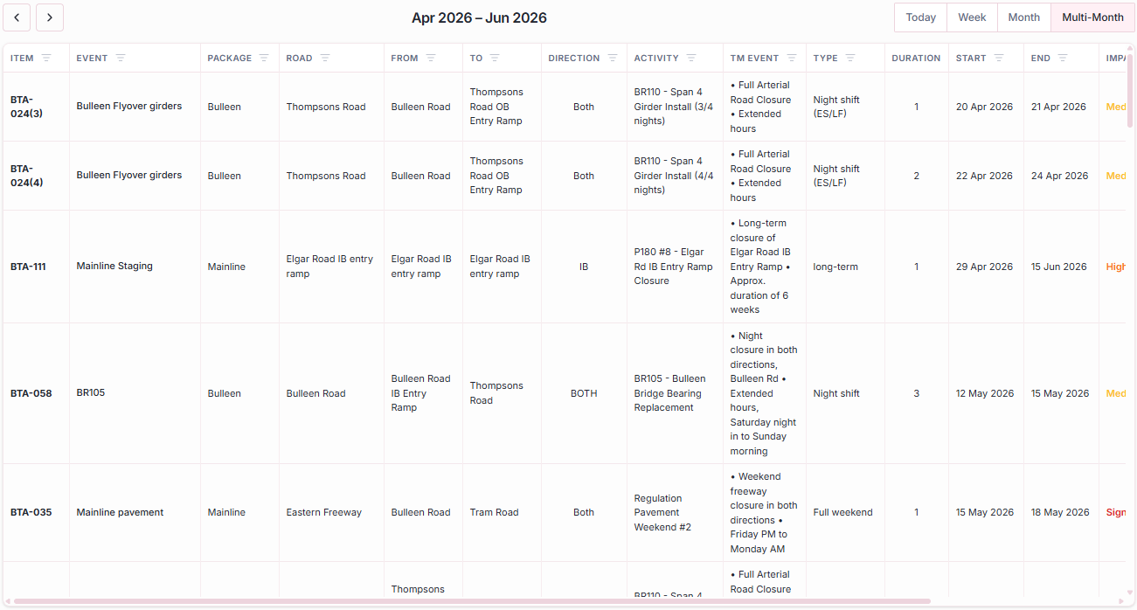Click BOTH direction cell in BTA-058 row

tap(584, 393)
